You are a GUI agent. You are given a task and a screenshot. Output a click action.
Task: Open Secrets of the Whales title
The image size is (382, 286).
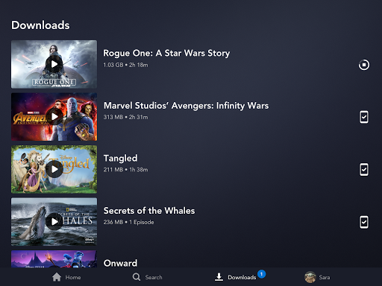149,211
